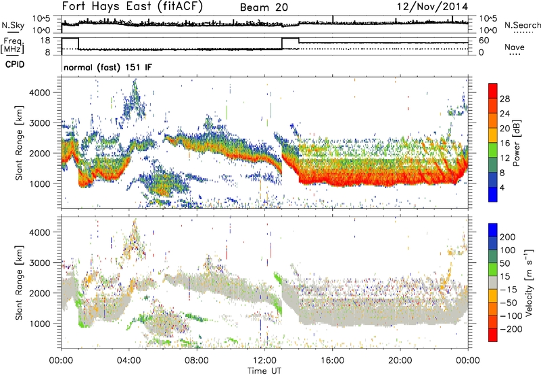The height and width of the screenshot is (375, 541).
Task: Click the velocity panel's "Slant Range [km]" label
Action: pos(19,283)
